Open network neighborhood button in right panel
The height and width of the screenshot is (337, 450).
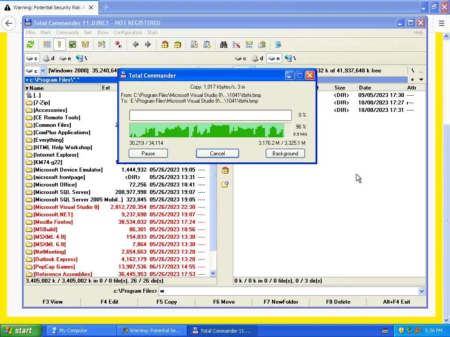pyautogui.click(x=290, y=58)
